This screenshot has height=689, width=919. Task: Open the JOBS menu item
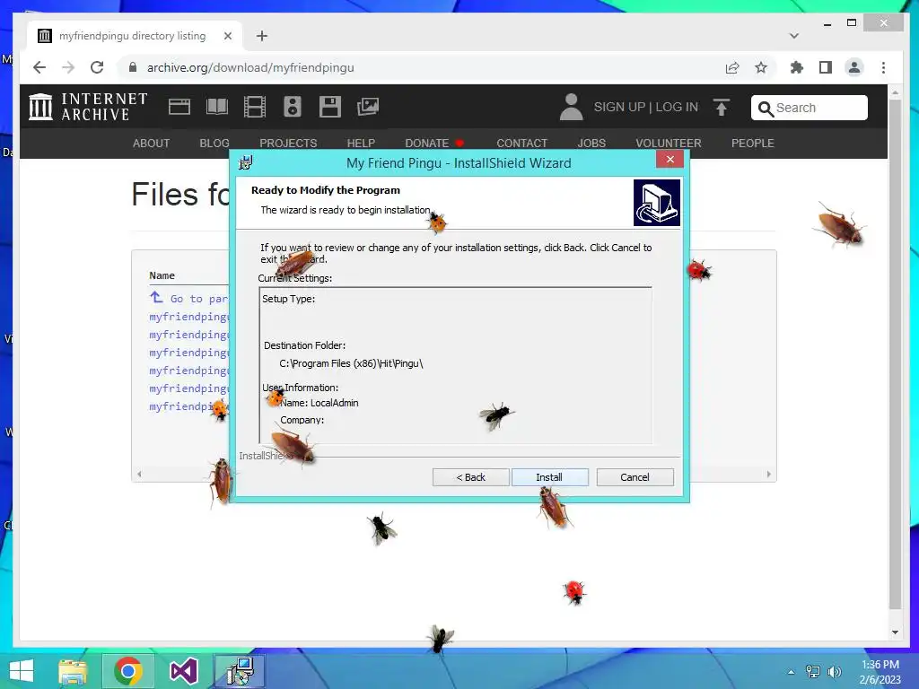coord(591,143)
